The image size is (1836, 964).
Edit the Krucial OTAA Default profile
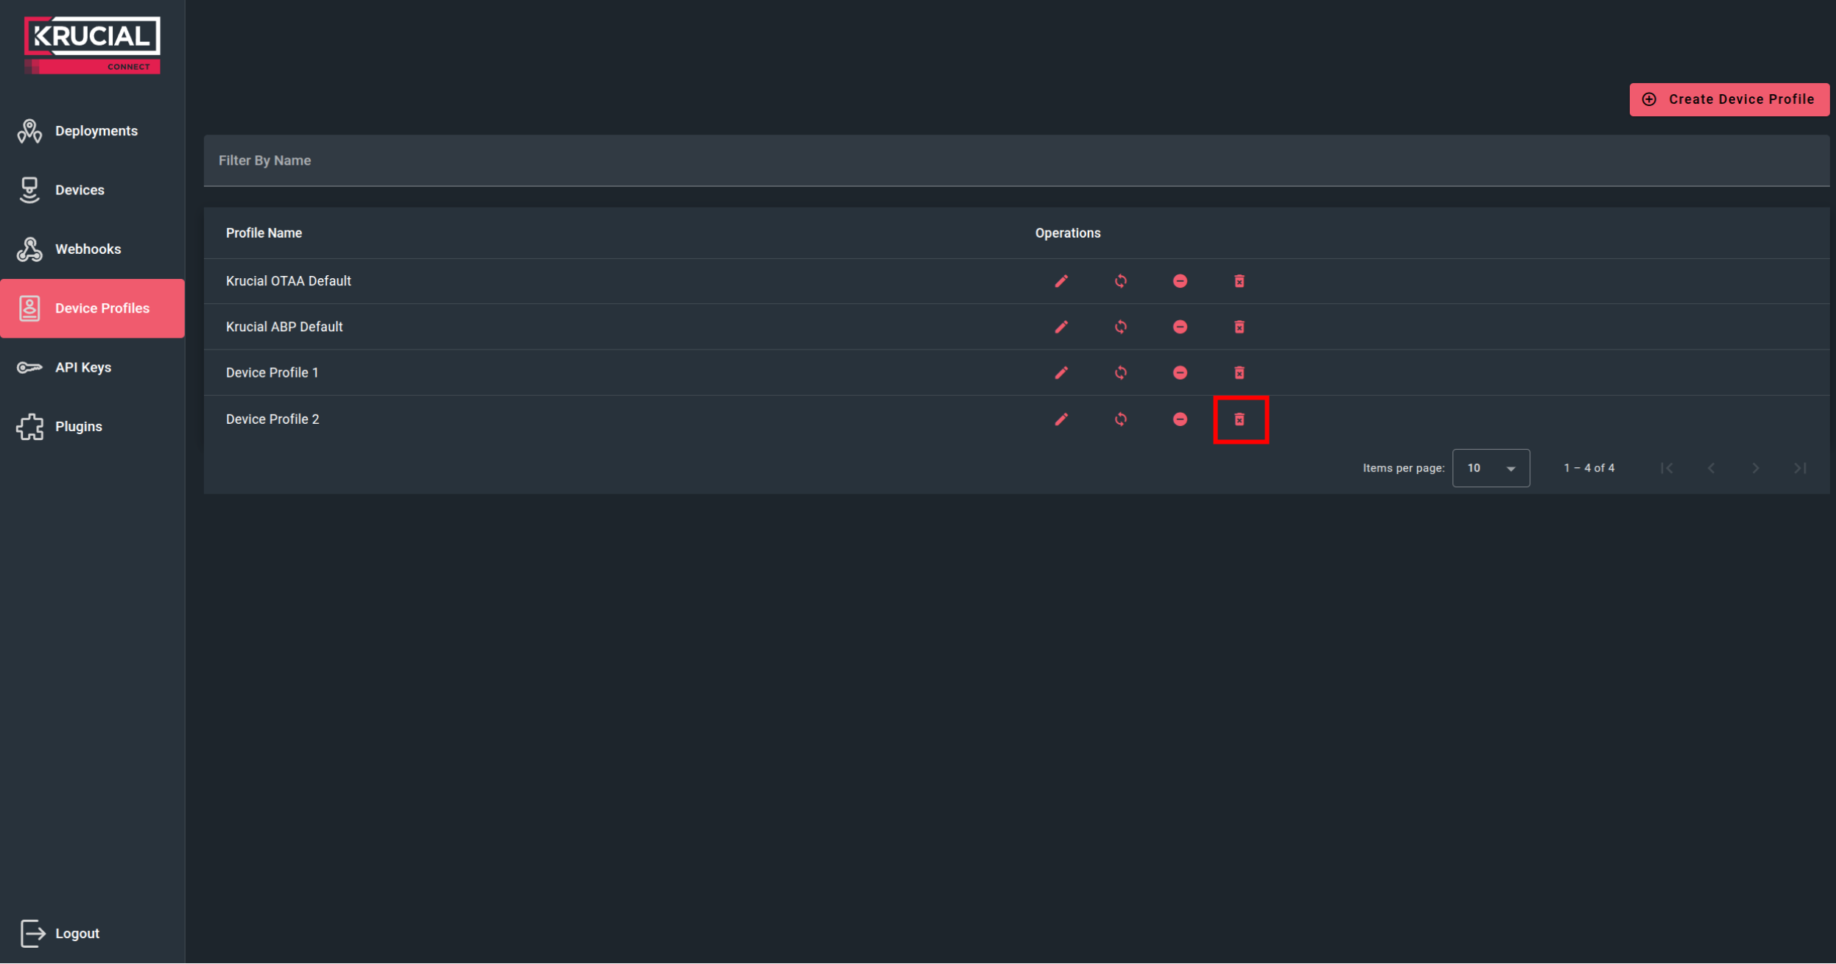point(1061,281)
